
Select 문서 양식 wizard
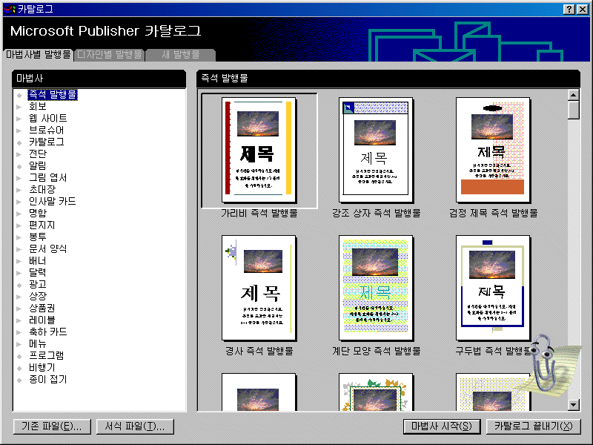47,248
